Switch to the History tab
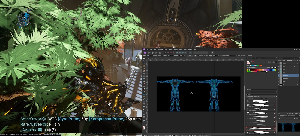This screenshot has height=136, width=300. pyautogui.click(x=286, y=116)
